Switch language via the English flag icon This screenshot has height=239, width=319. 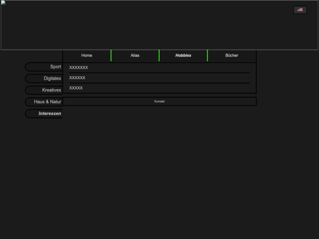tap(300, 10)
